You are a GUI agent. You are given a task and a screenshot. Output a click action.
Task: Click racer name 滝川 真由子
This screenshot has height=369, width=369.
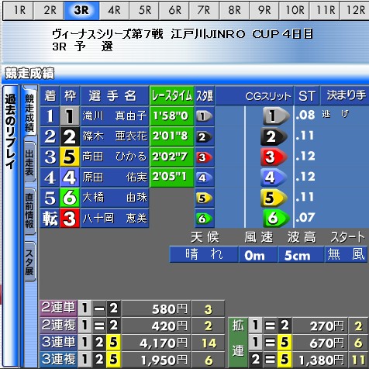tap(115, 116)
